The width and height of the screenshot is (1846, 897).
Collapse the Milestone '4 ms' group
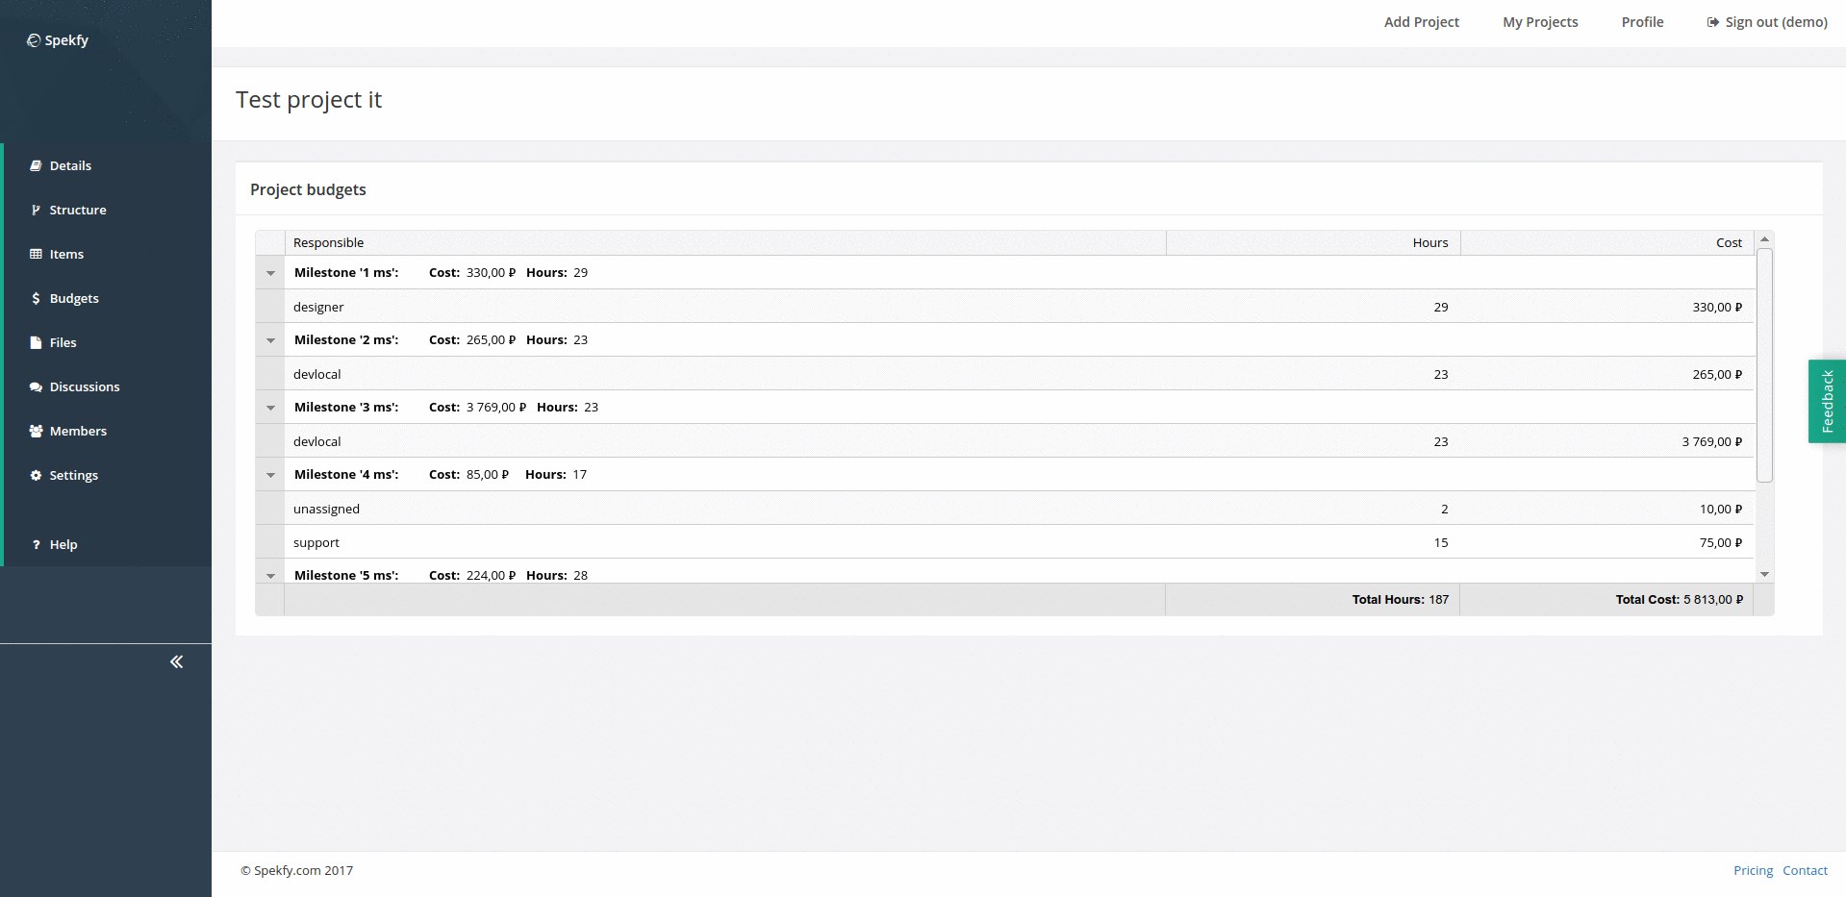[270, 475]
